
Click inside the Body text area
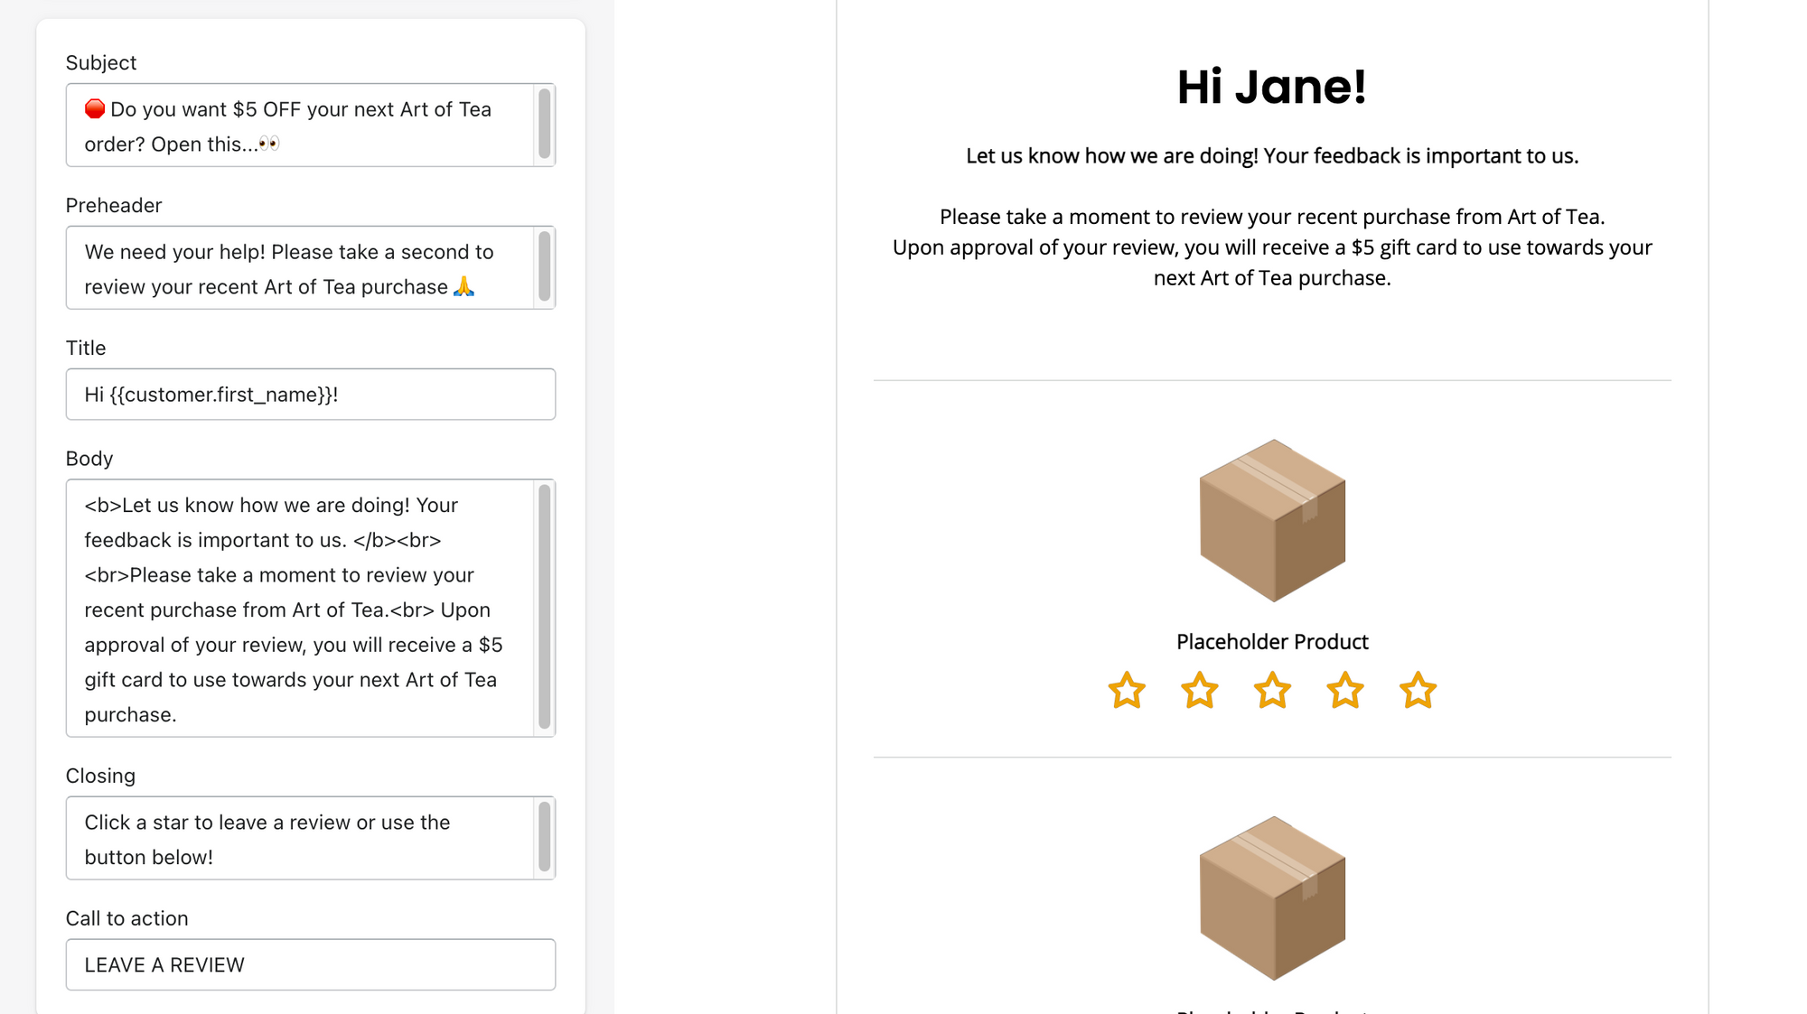(x=300, y=609)
